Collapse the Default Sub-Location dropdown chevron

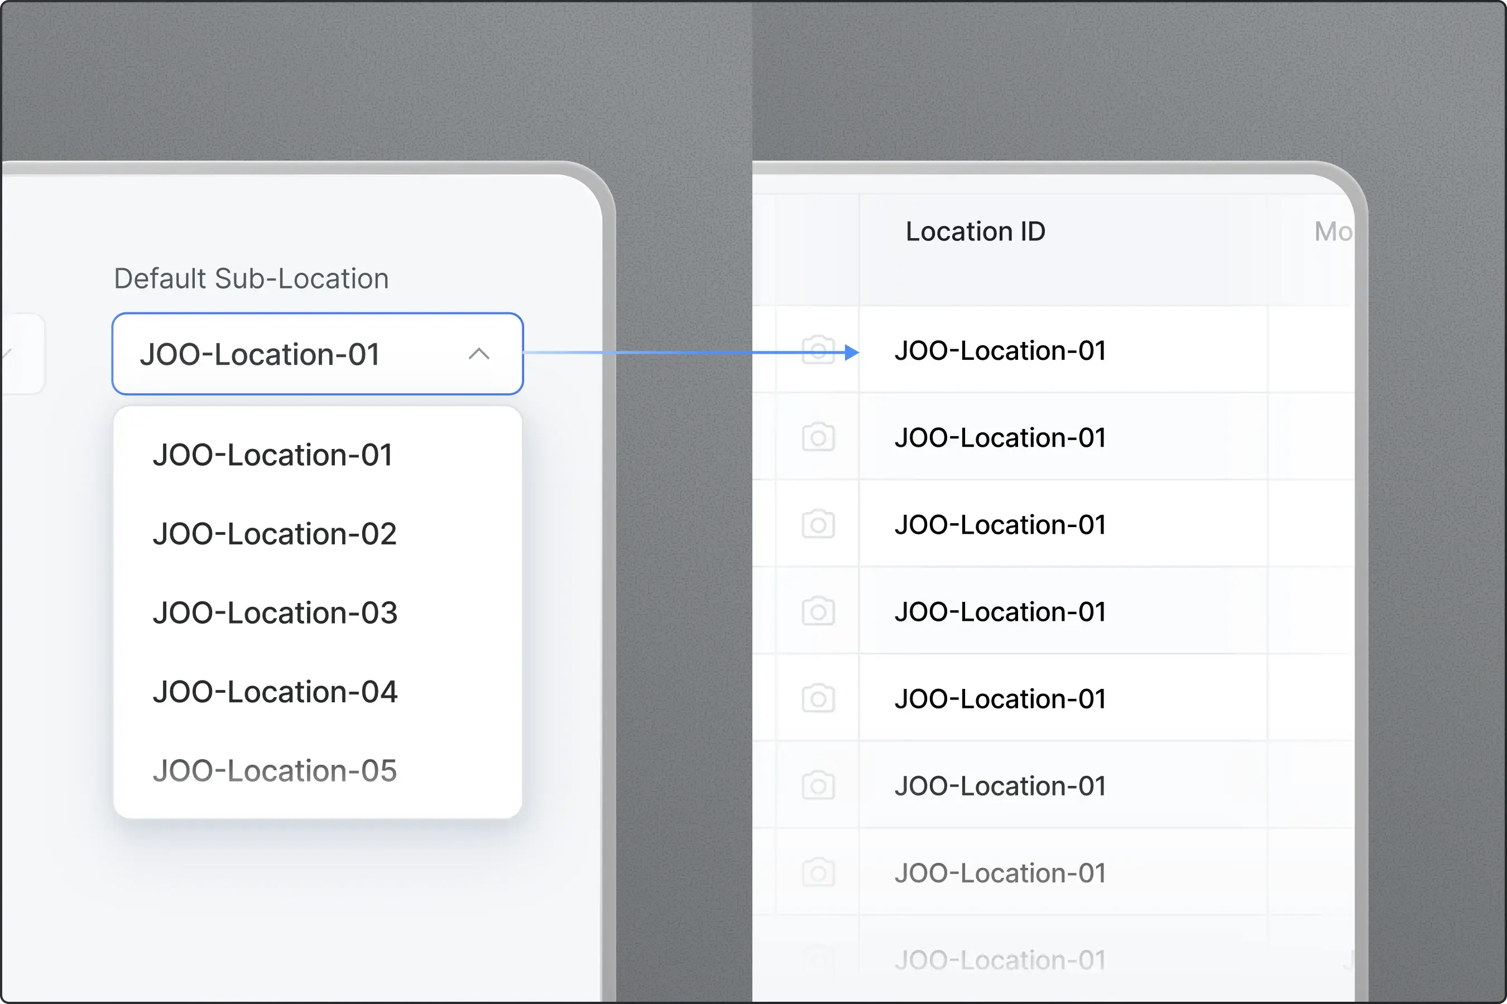pos(479,354)
